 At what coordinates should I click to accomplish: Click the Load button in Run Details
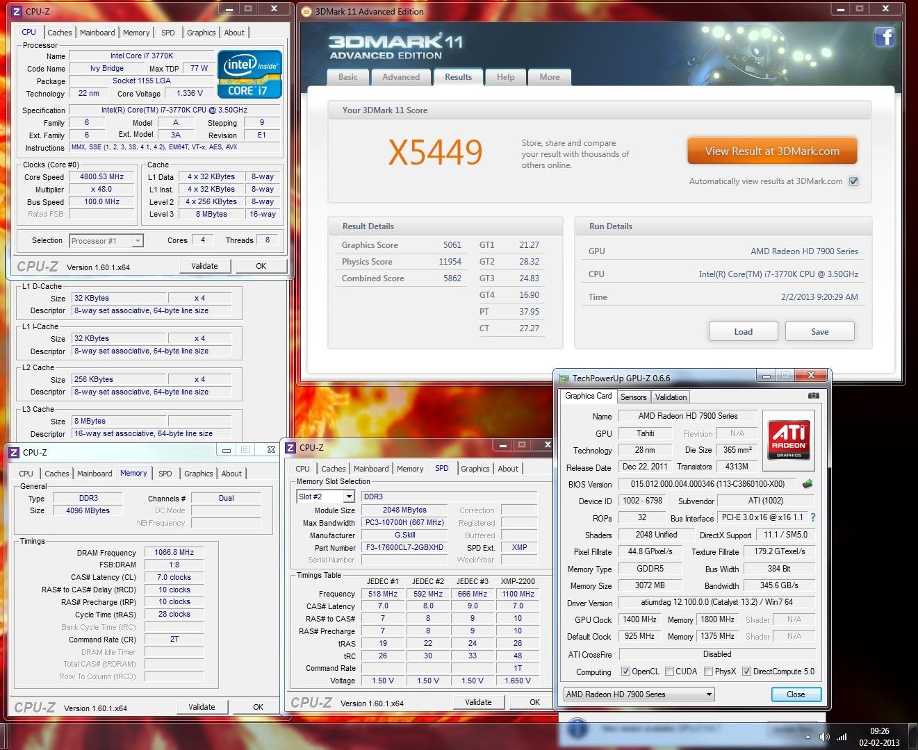pyautogui.click(x=743, y=331)
